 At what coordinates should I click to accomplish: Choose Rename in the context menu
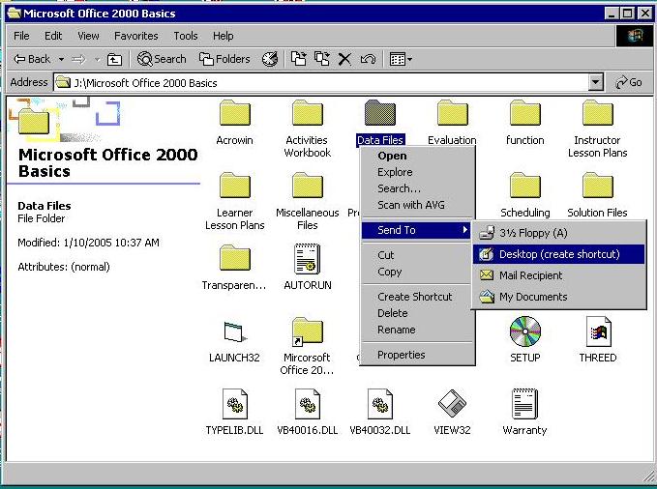(x=417, y=330)
